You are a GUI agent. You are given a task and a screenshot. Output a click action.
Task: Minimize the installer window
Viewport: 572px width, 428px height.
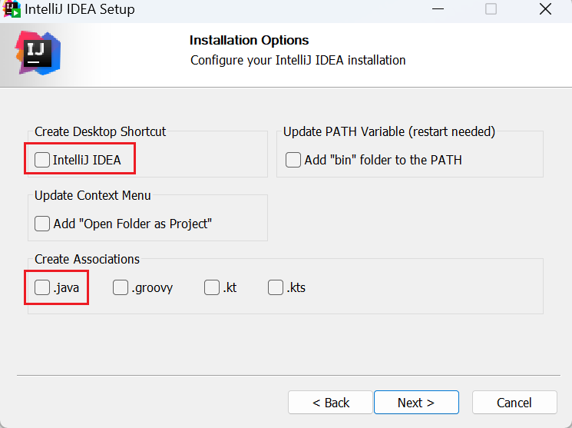(436, 9)
